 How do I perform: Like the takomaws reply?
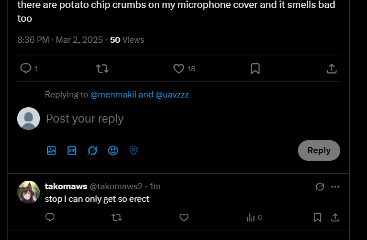click(184, 217)
